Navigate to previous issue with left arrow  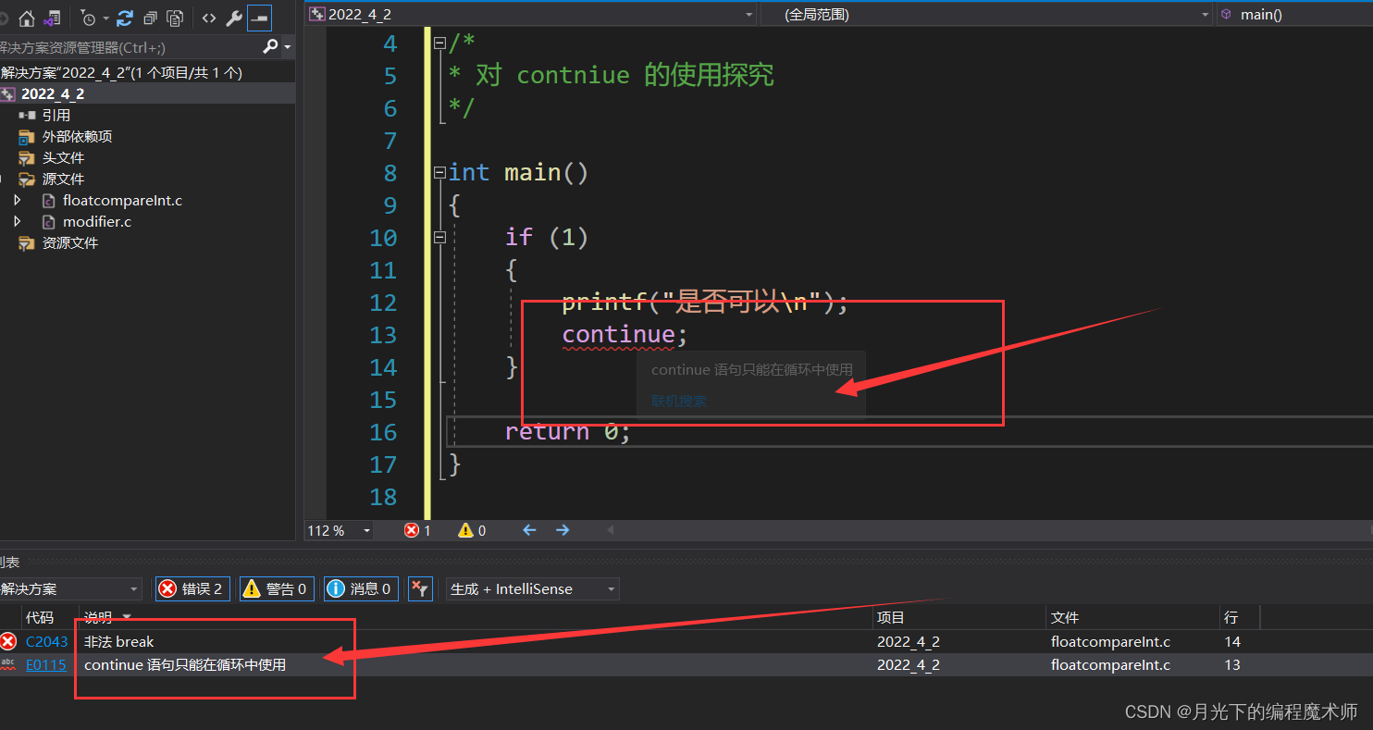coord(529,530)
